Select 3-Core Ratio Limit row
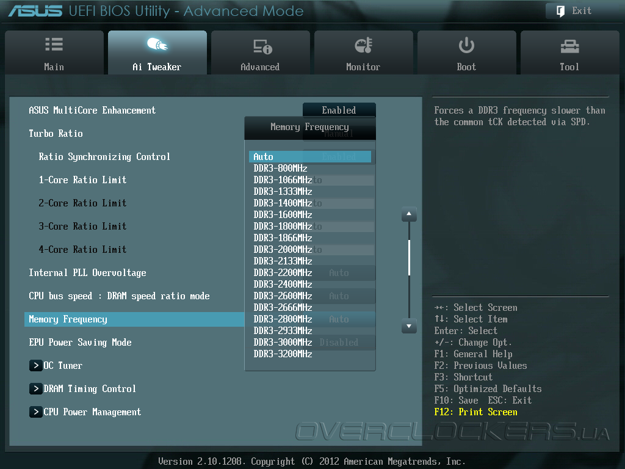Image resolution: width=625 pixels, height=469 pixels. (x=82, y=226)
